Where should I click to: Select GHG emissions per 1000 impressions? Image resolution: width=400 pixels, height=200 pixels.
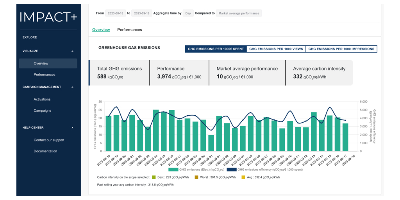[x=341, y=49]
